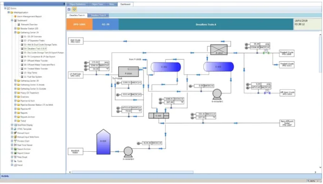Viewport: 323px width, 184px height.
Task: Click the Time Sheet icon
Action: 15,157
